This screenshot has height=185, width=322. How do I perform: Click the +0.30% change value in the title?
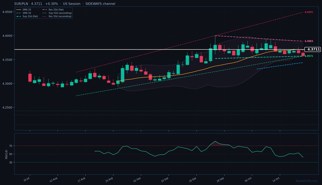click(x=52, y=4)
